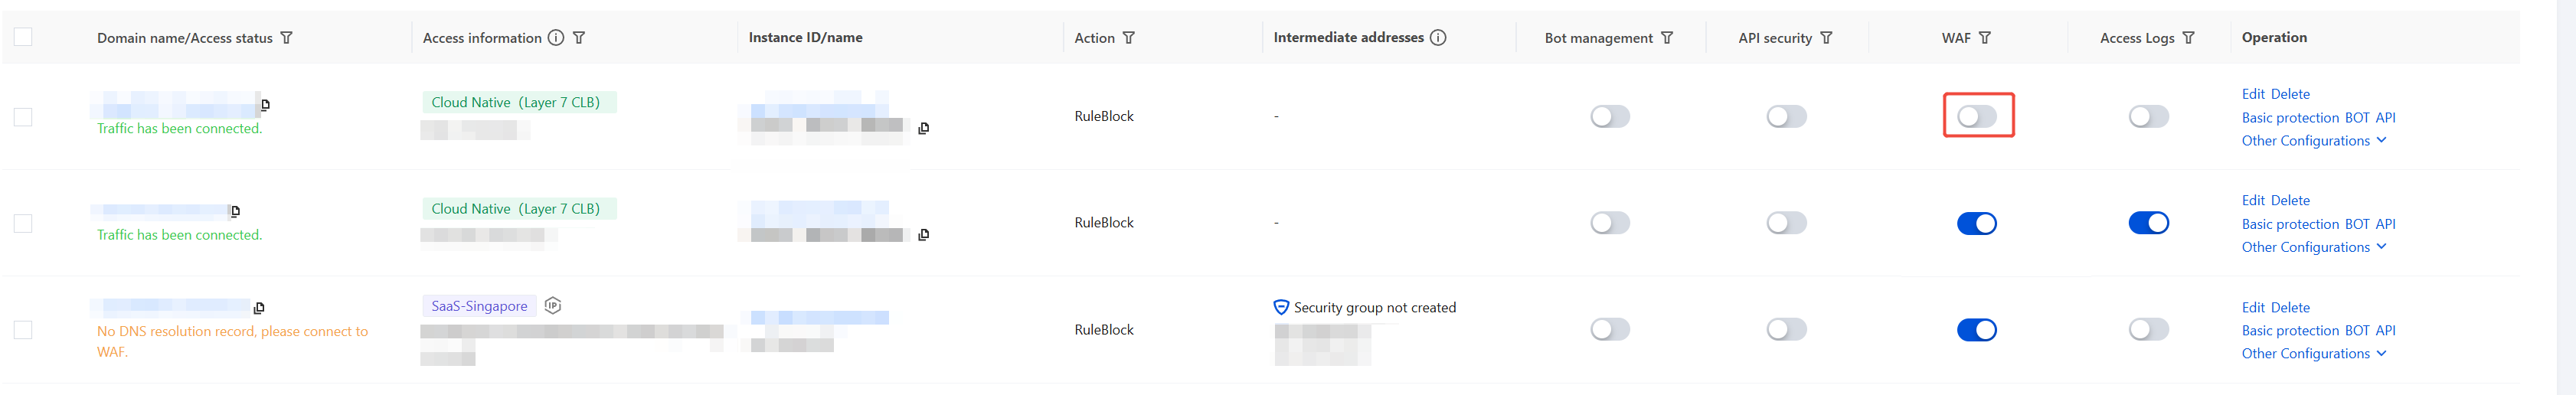Click the Domain name/Access status filter icon
2576x395 pixels.
pyautogui.click(x=287, y=38)
